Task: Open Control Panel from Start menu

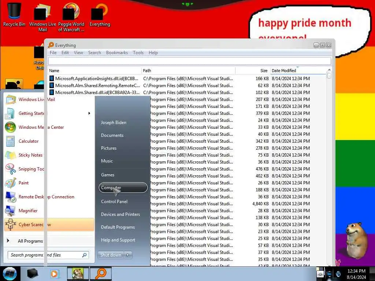Action: click(114, 202)
